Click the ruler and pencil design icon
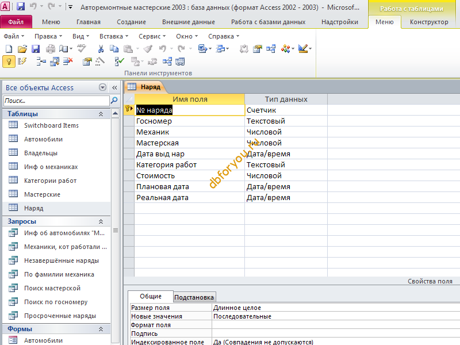 click(x=303, y=49)
